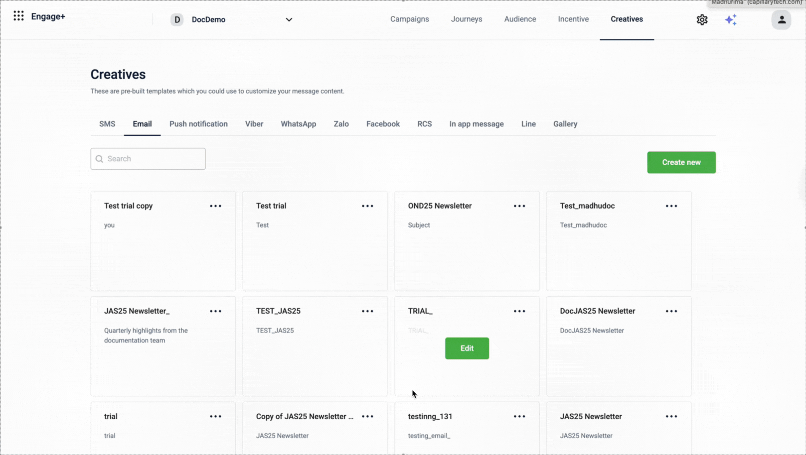Switch to the RCS tab
This screenshot has height=455, width=806.
click(x=425, y=124)
